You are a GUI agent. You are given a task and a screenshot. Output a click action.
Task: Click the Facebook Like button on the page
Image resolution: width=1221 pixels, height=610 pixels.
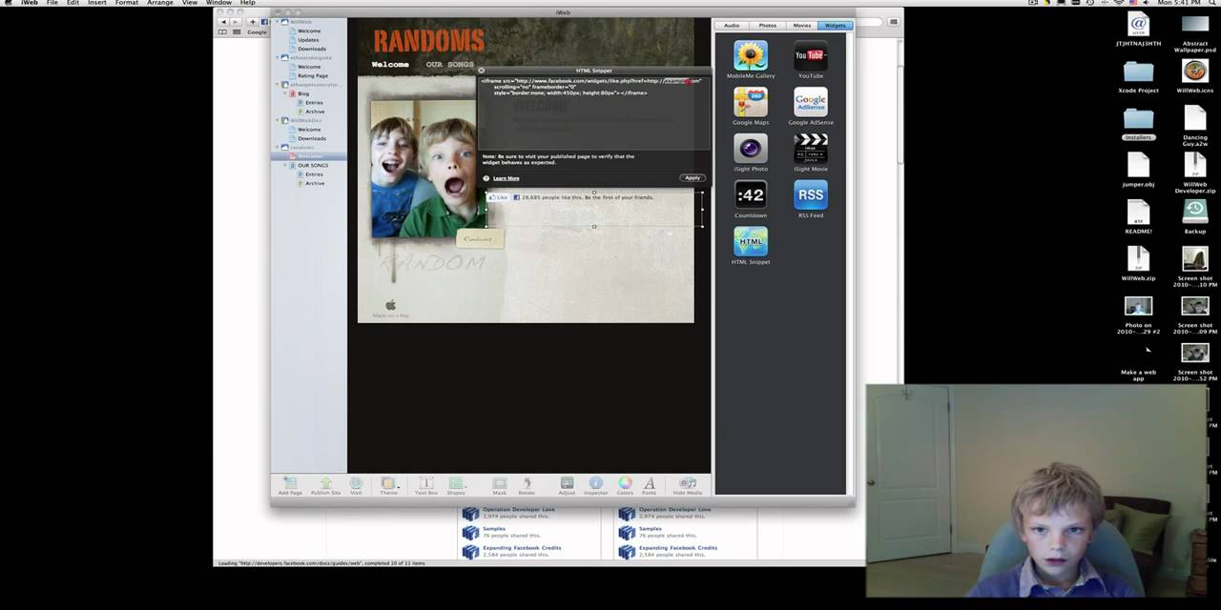[x=499, y=197]
